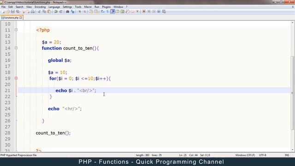Click the Zoom In toolbar icon
The width and height of the screenshot is (295, 166).
[x=80, y=12]
